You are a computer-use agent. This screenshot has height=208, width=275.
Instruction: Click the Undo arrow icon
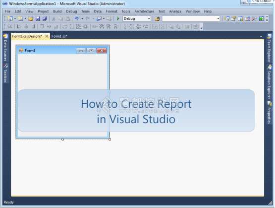pos(77,18)
